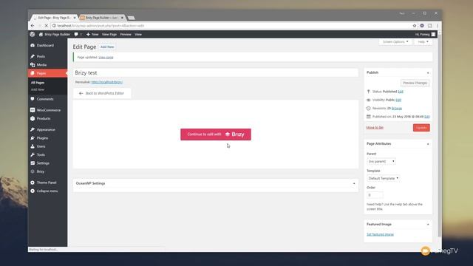Open comments bubble in admin bar
This screenshot has height=266, width=473.
(76, 35)
